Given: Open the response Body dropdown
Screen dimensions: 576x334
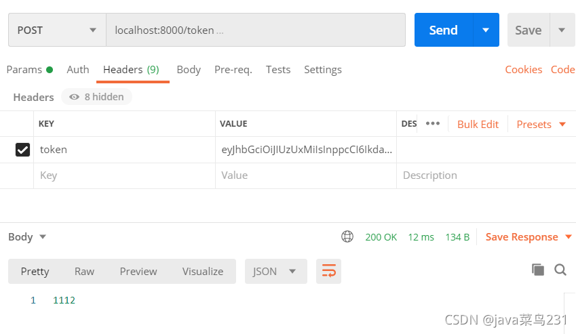Looking at the screenshot, I should coord(27,237).
